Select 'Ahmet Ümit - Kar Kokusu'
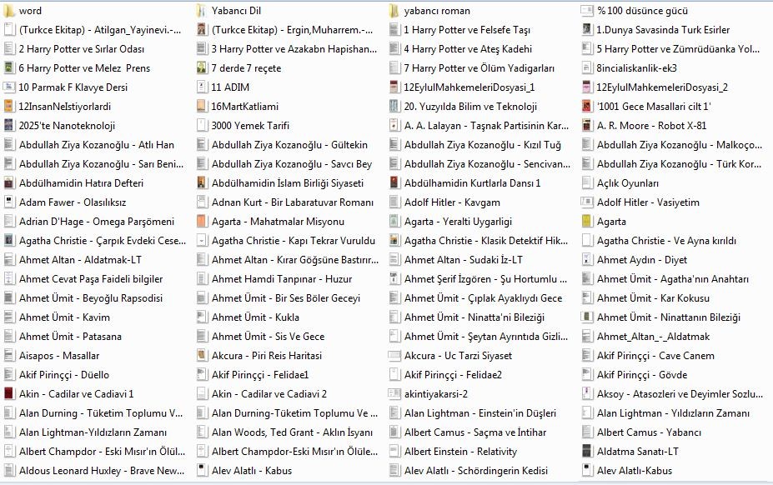773x485 pixels. pyautogui.click(x=653, y=298)
